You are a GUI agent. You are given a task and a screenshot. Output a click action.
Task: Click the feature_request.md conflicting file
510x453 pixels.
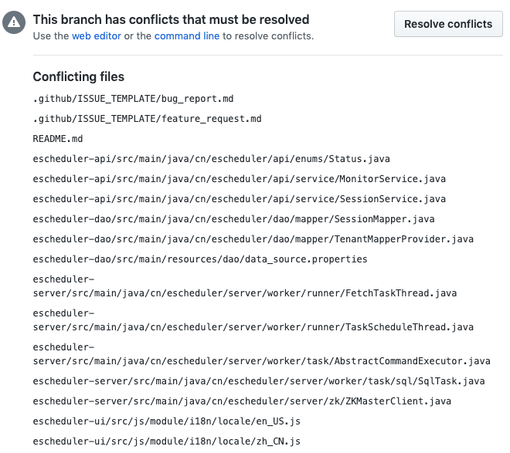pyautogui.click(x=147, y=119)
